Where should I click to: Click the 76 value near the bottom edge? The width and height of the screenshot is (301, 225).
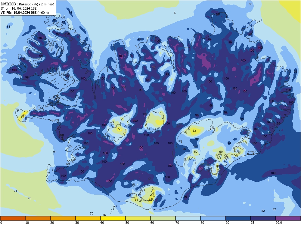click(x=104, y=215)
